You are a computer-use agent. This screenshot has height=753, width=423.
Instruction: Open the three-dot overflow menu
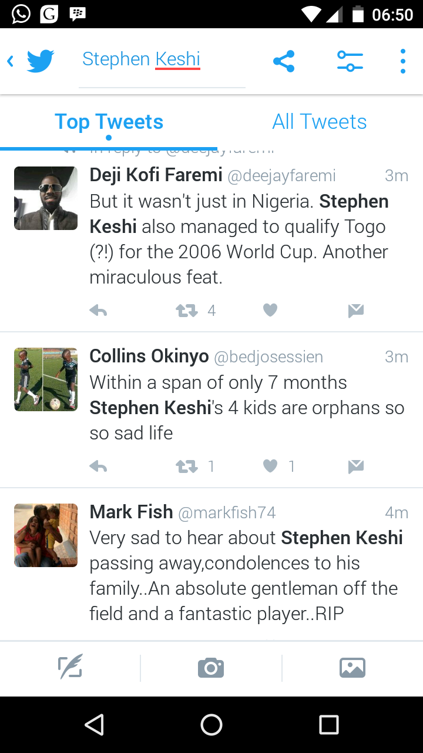click(x=402, y=61)
